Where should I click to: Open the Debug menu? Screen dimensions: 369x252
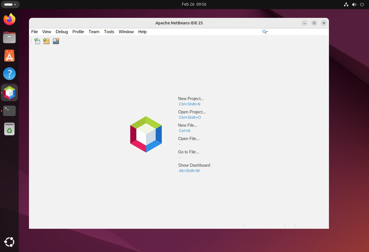click(62, 32)
